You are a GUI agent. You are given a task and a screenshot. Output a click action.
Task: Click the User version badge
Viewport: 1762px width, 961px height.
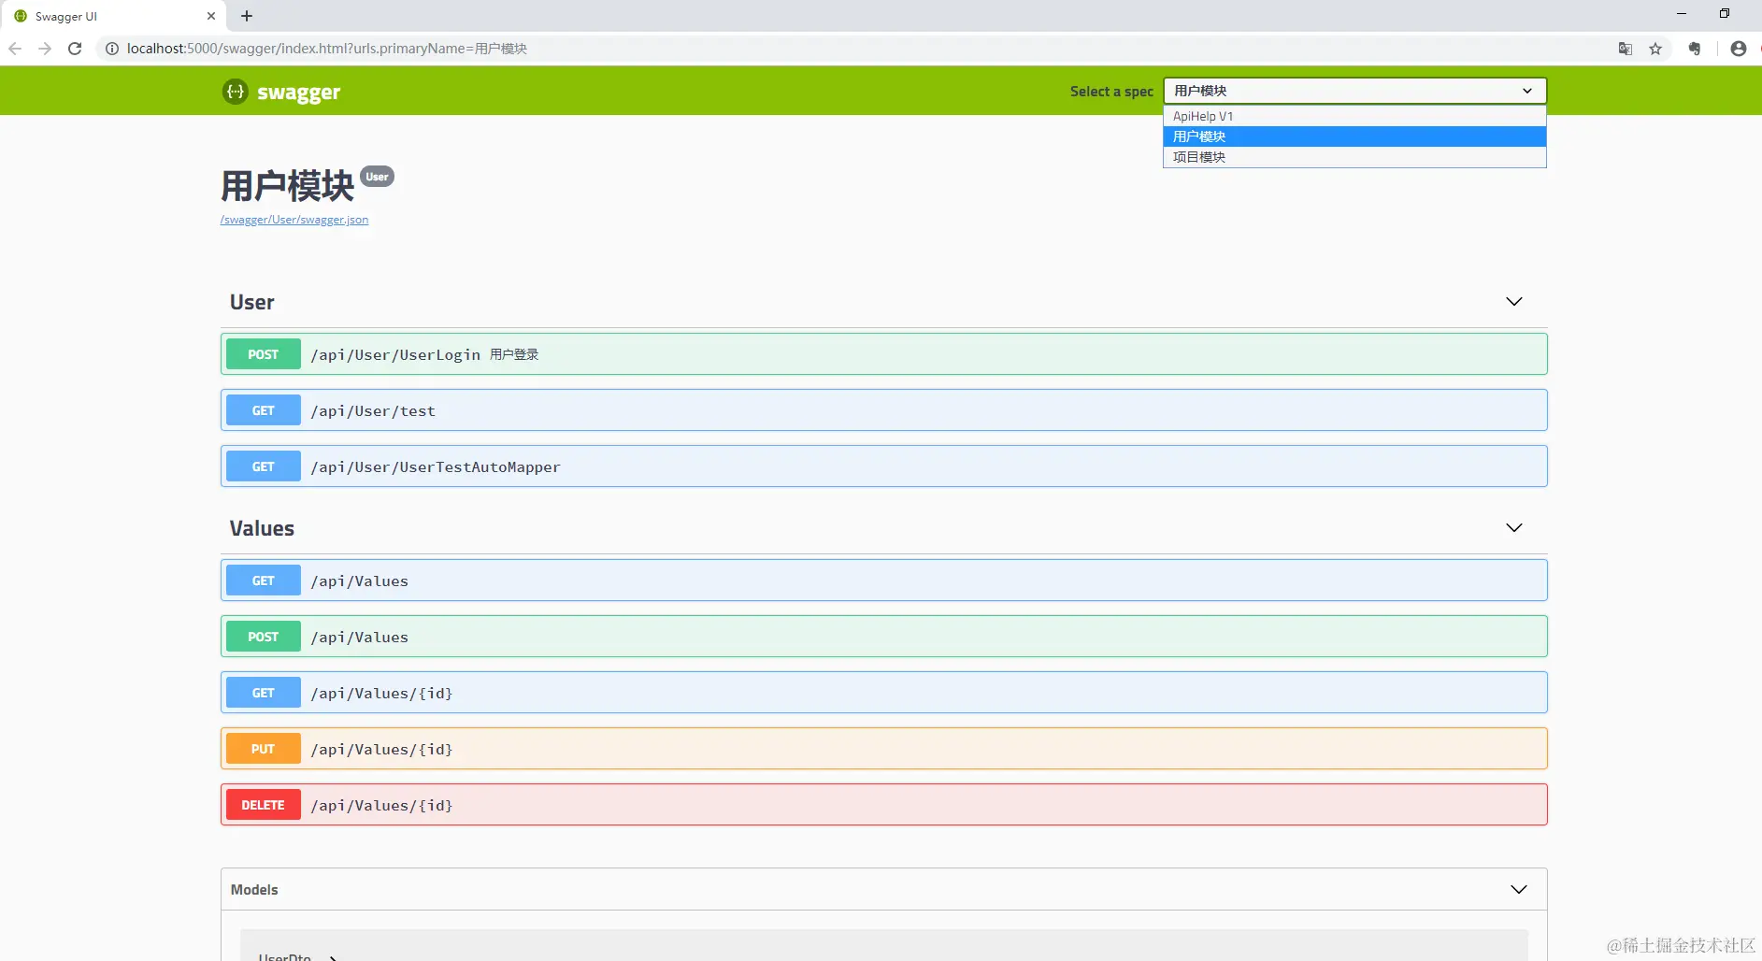click(x=378, y=177)
